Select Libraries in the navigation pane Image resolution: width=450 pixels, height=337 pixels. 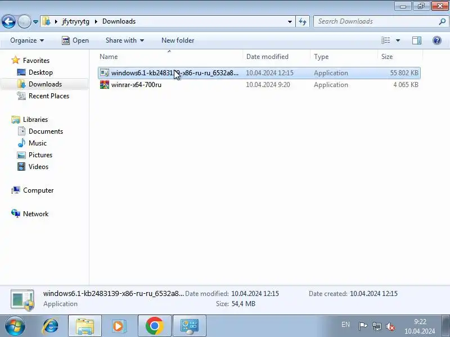pyautogui.click(x=35, y=120)
